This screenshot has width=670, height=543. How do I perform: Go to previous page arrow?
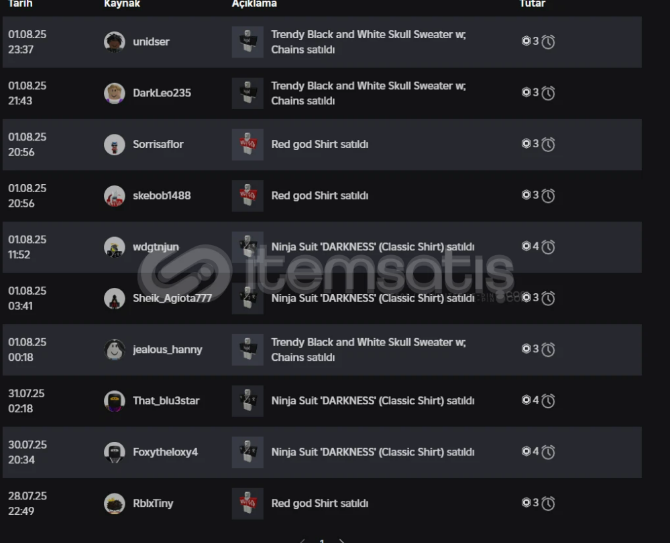pos(302,541)
